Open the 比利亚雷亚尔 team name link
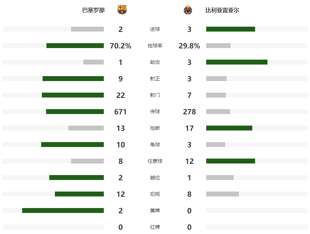Image resolution: width=310 pixels, height=234 pixels. [x=222, y=10]
